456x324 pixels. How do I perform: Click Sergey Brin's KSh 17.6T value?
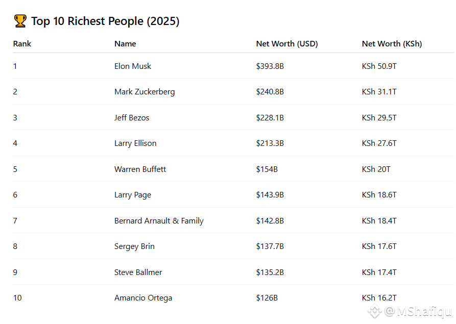pyautogui.click(x=379, y=246)
